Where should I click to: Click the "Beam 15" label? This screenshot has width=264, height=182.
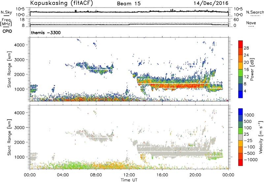point(129,4)
